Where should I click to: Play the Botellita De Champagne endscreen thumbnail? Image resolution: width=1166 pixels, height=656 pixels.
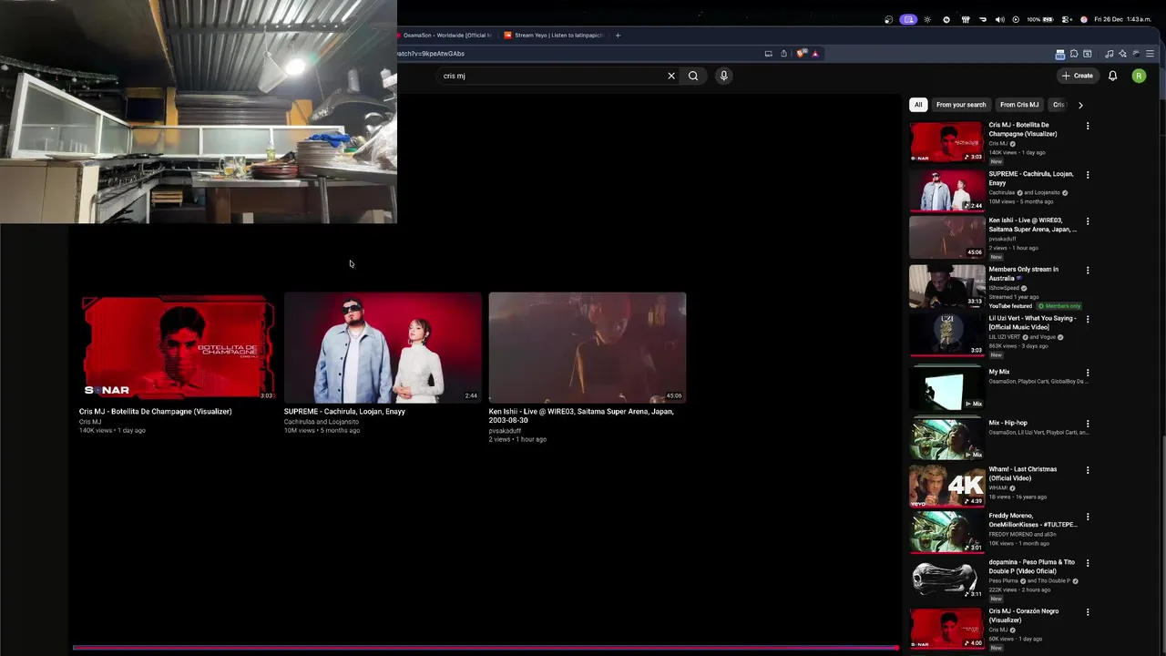click(x=178, y=347)
